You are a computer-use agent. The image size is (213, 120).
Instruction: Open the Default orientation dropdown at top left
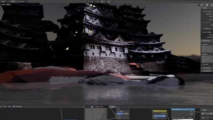point(5,1)
